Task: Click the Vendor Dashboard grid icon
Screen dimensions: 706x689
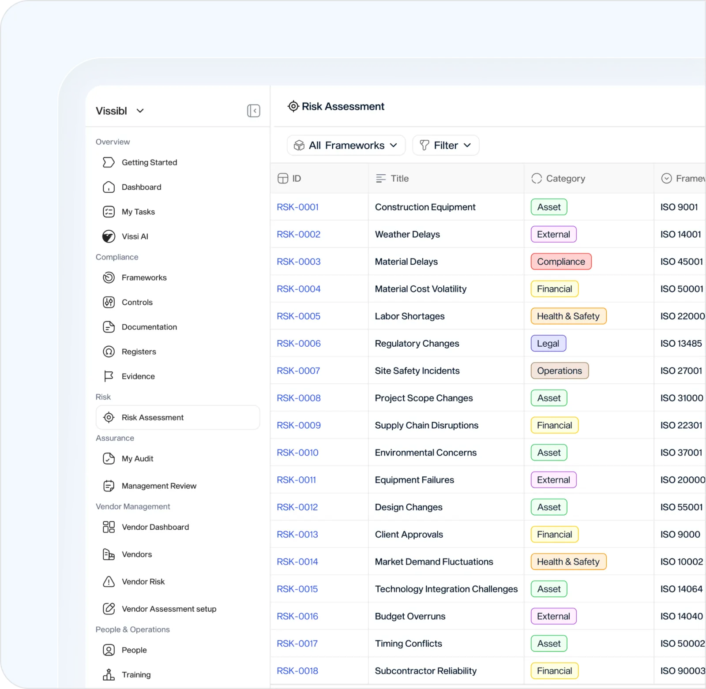Action: [109, 527]
